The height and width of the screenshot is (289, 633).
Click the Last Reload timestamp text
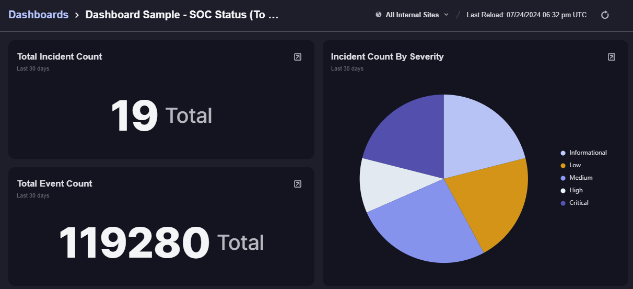pyautogui.click(x=526, y=15)
